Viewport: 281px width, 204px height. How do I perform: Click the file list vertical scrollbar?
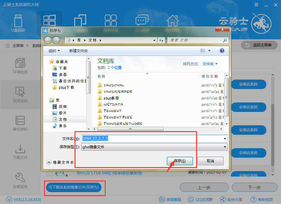227,97
